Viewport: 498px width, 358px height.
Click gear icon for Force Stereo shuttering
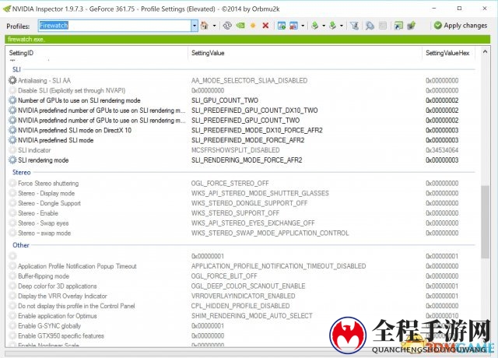(x=12, y=184)
